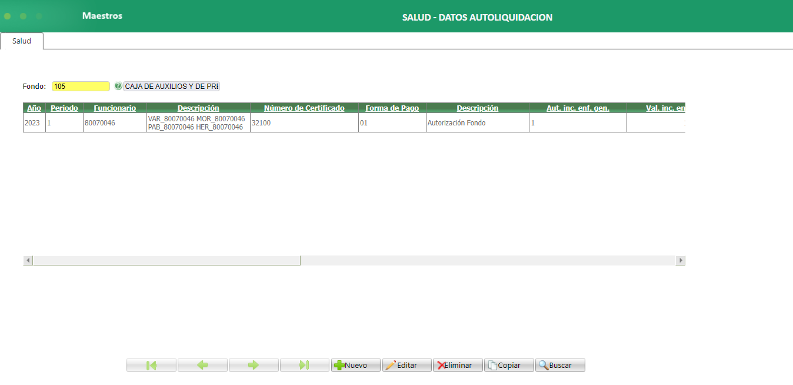Screen dimensions: 793x385
Task: Open the Maestros menu
Action: 102,16
